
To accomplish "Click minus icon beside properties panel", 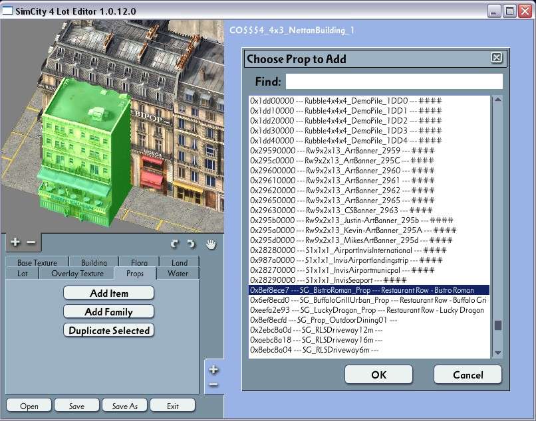I will pos(213,384).
